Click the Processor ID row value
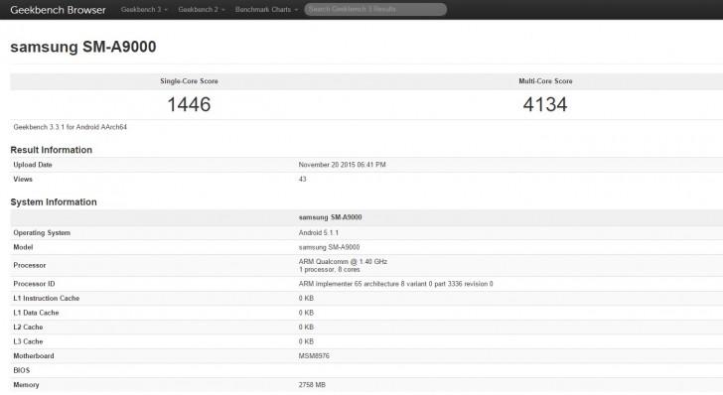723x395 pixels. 395,284
